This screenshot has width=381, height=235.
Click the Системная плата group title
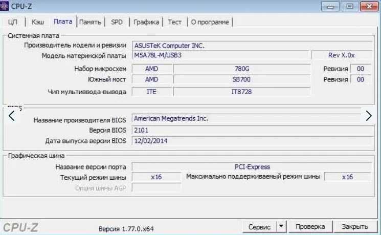[x=33, y=36]
